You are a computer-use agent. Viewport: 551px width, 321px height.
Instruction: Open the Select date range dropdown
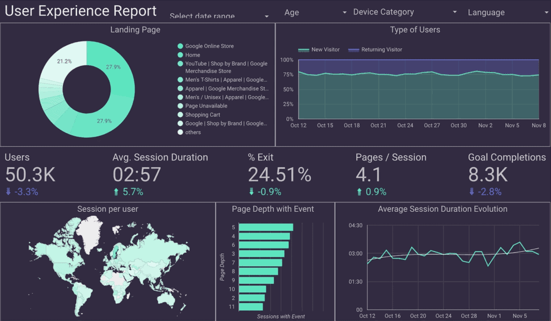click(220, 16)
